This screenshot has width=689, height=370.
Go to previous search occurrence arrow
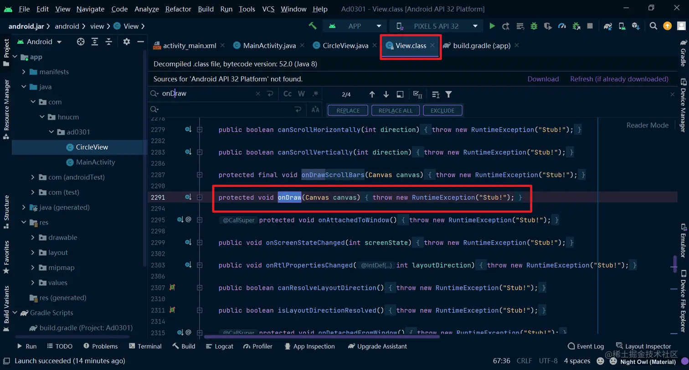[372, 94]
